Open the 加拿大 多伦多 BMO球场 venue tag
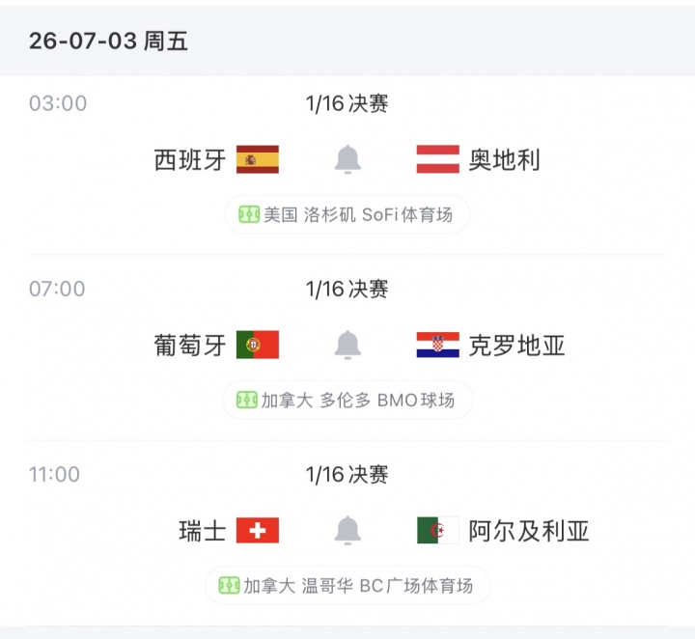 coord(347,400)
